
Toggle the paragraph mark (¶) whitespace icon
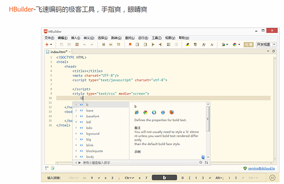195,44
